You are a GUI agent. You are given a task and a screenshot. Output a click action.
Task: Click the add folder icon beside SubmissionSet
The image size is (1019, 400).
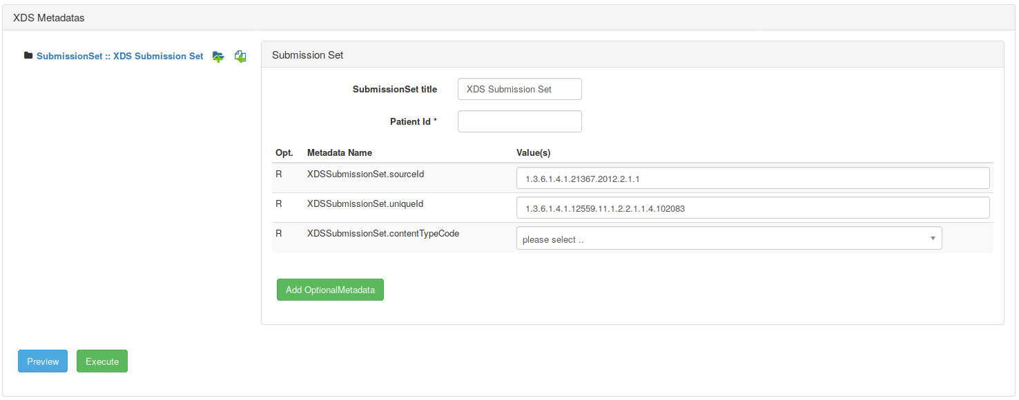218,57
